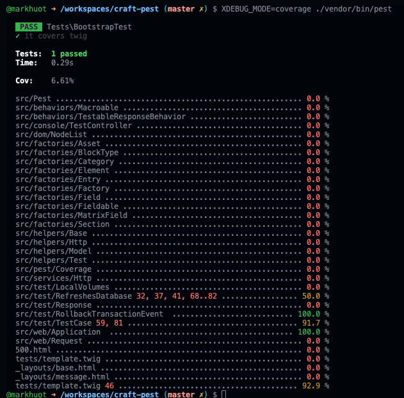Click uncovered lines '59, 81'
The image size is (404, 398).
tap(109, 323)
